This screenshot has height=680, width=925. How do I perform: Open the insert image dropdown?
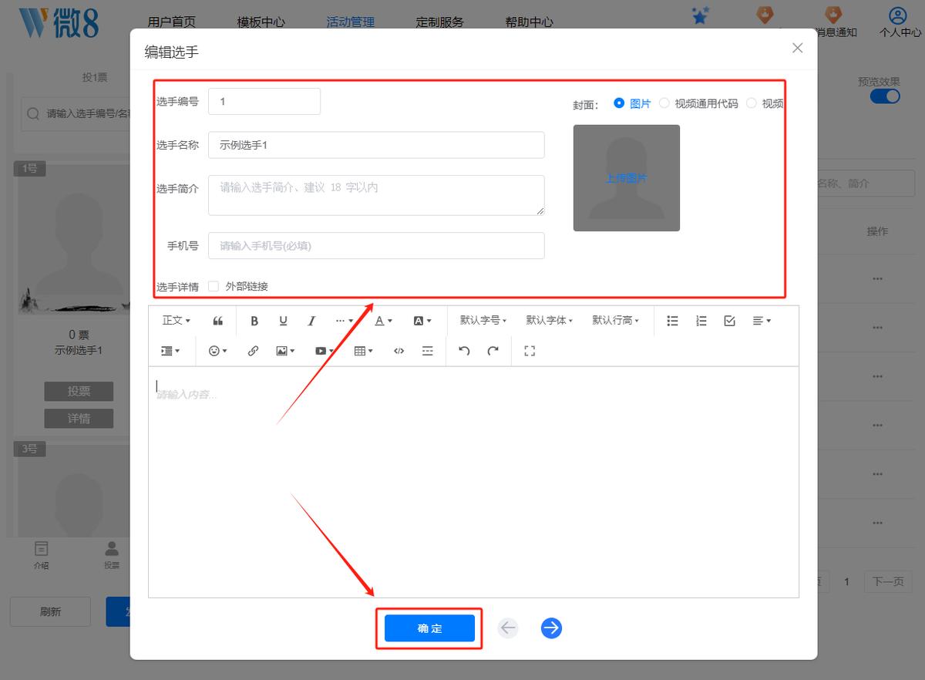286,351
